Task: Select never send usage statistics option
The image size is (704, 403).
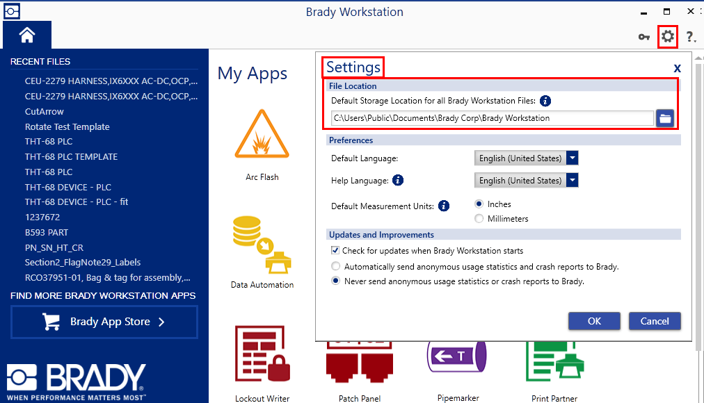Action: tap(335, 281)
